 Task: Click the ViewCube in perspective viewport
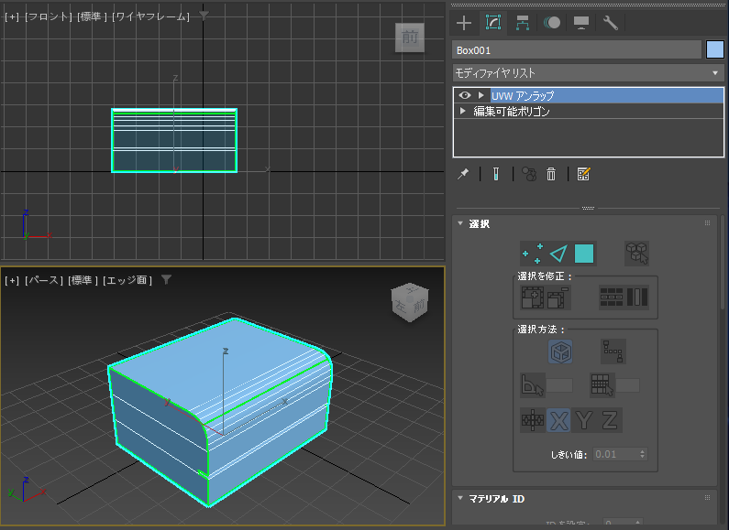tap(410, 302)
